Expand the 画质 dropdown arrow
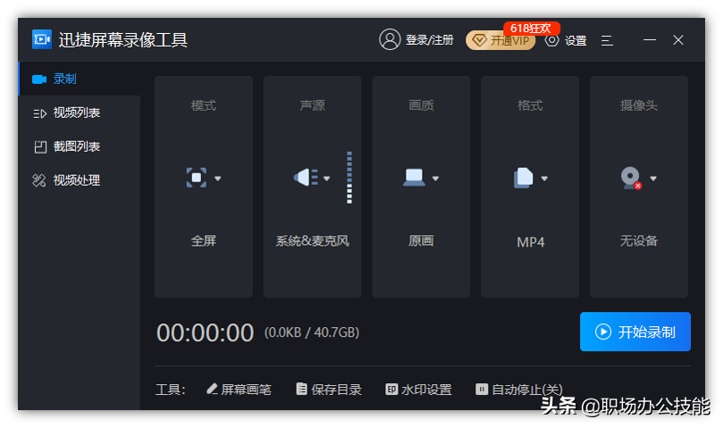The image size is (723, 428). [x=435, y=179]
